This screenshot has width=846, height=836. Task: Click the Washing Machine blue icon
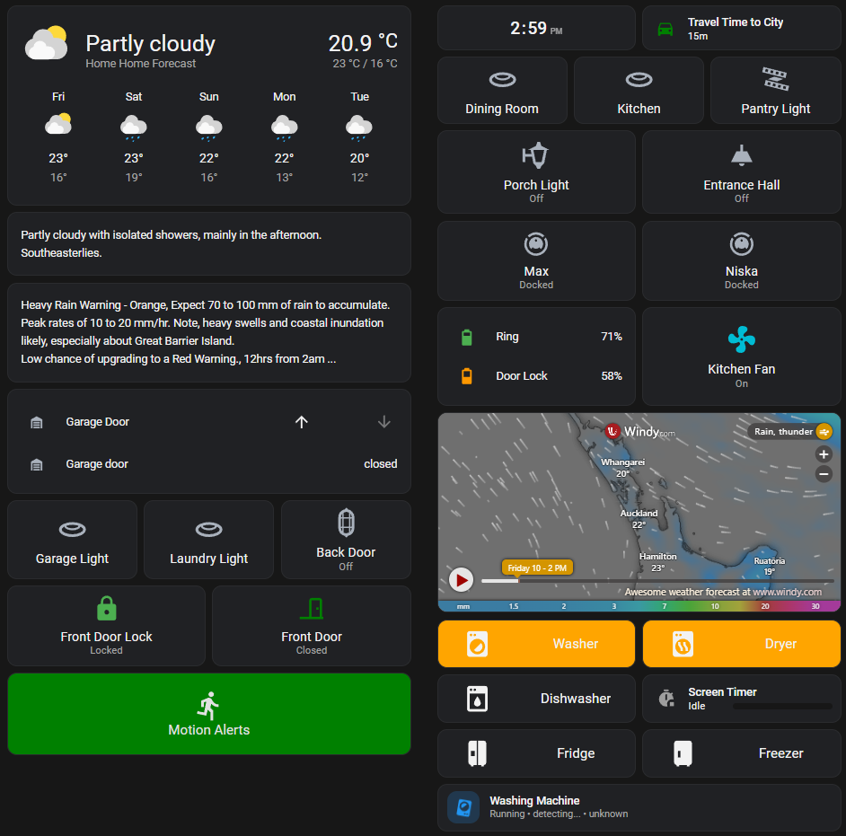pos(463,807)
